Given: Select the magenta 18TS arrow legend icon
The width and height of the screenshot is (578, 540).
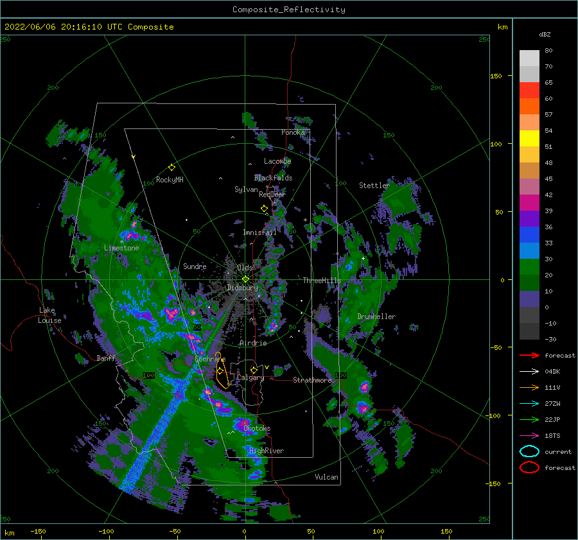Looking at the screenshot, I should tap(529, 436).
